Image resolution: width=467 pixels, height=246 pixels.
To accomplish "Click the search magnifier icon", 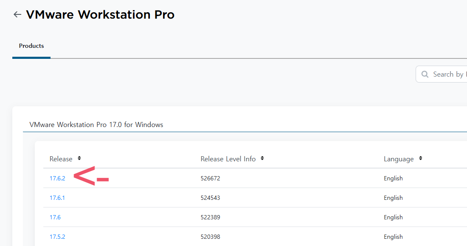I will click(x=425, y=74).
